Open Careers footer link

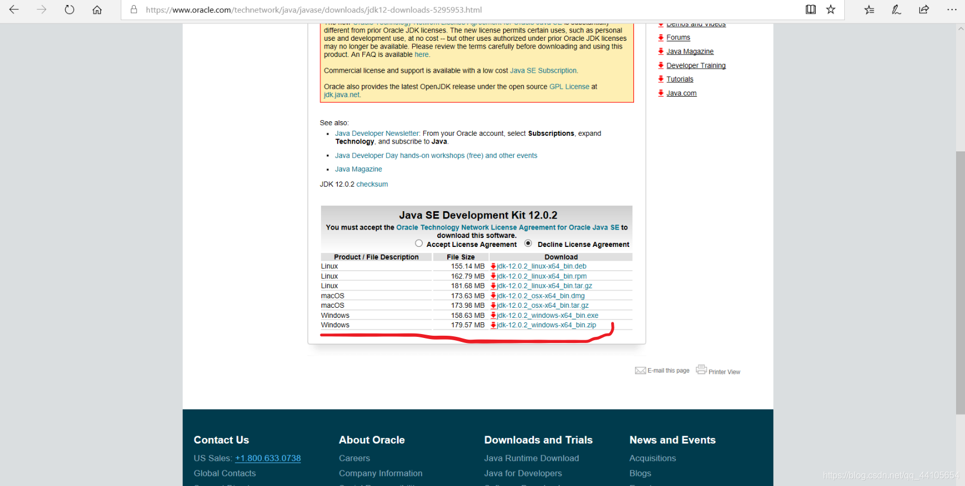pyautogui.click(x=354, y=458)
